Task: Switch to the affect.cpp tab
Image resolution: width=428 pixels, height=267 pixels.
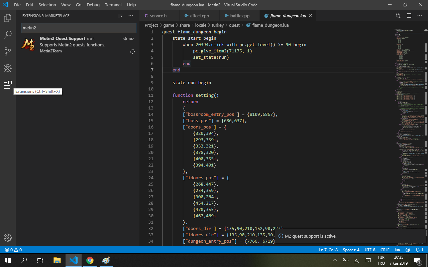Action: click(200, 16)
